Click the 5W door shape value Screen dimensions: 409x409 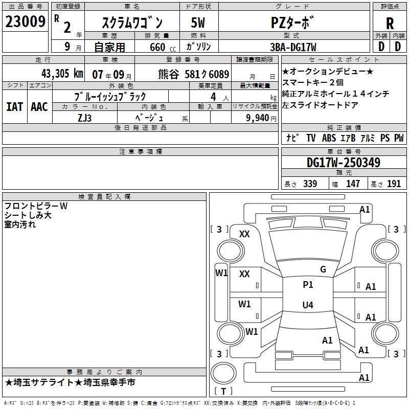(199, 22)
